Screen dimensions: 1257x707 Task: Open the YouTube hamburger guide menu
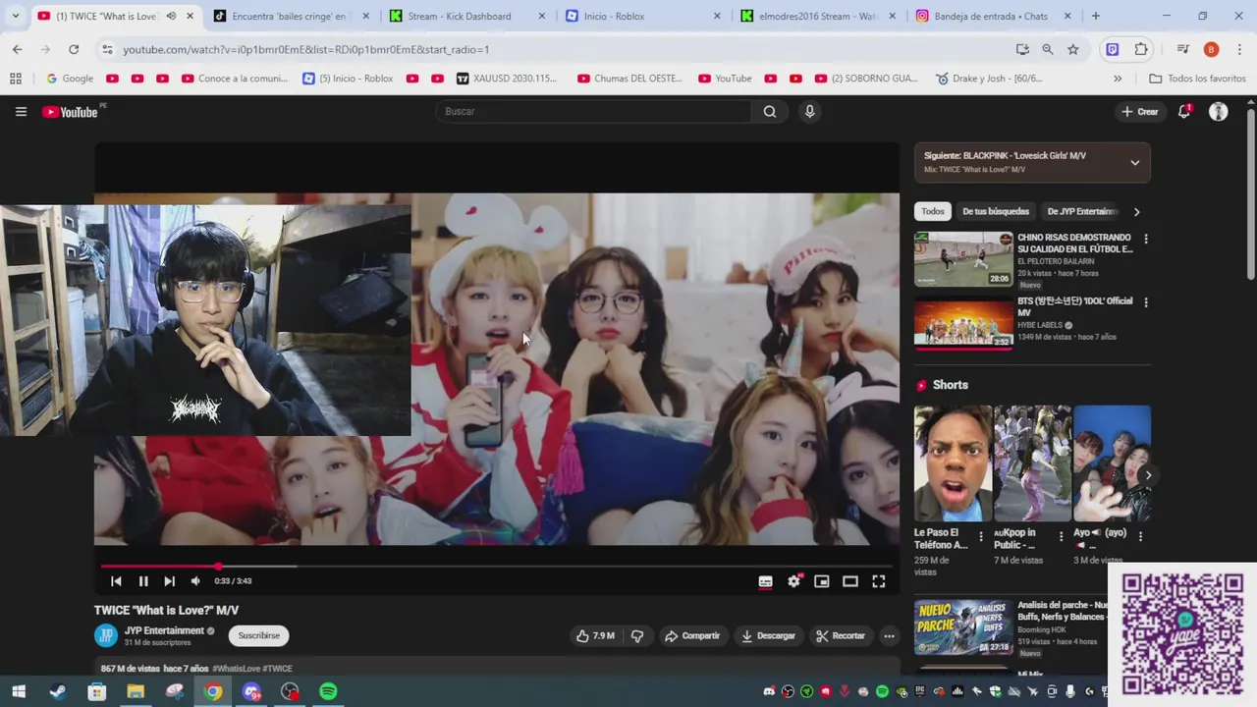tap(21, 112)
